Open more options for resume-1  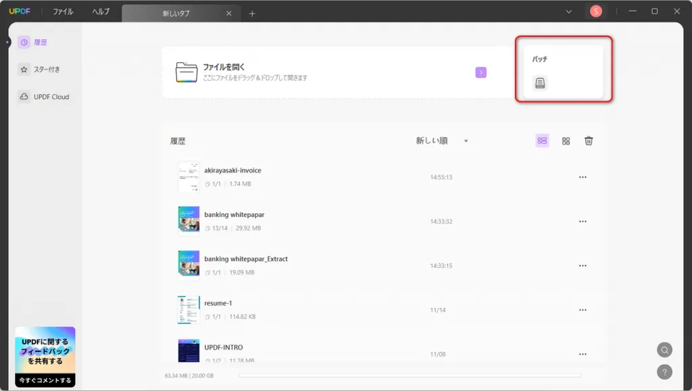583,310
